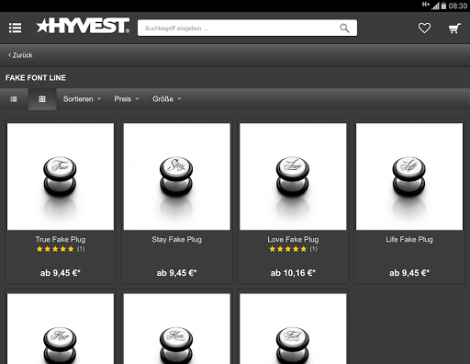Switch to list view layout
Image resolution: width=470 pixels, height=364 pixels.
tap(14, 99)
